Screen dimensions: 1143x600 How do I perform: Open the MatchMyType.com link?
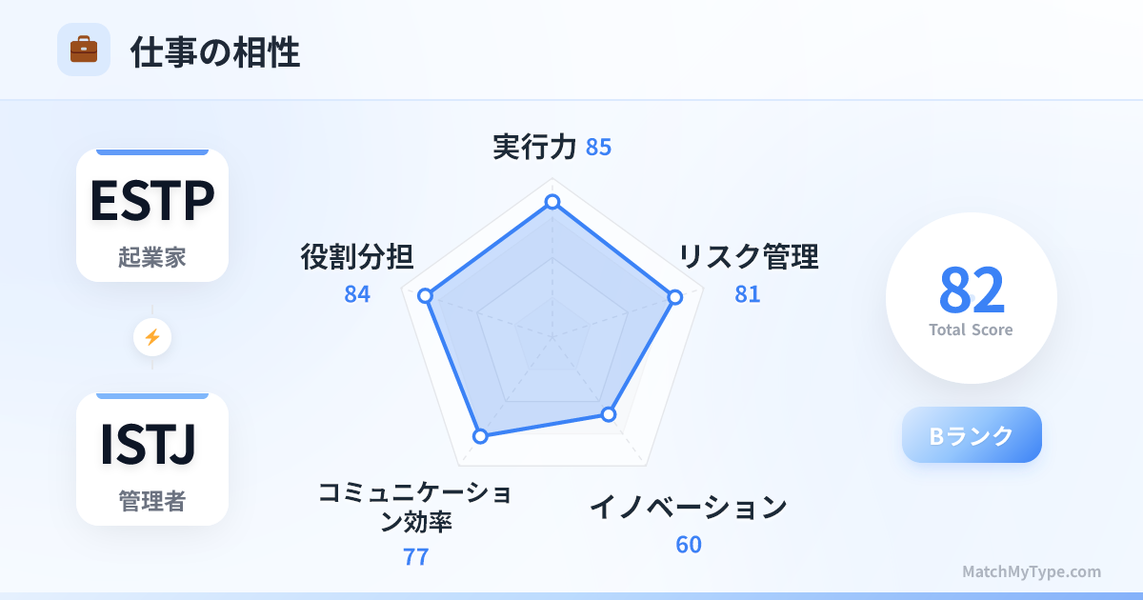click(1032, 571)
